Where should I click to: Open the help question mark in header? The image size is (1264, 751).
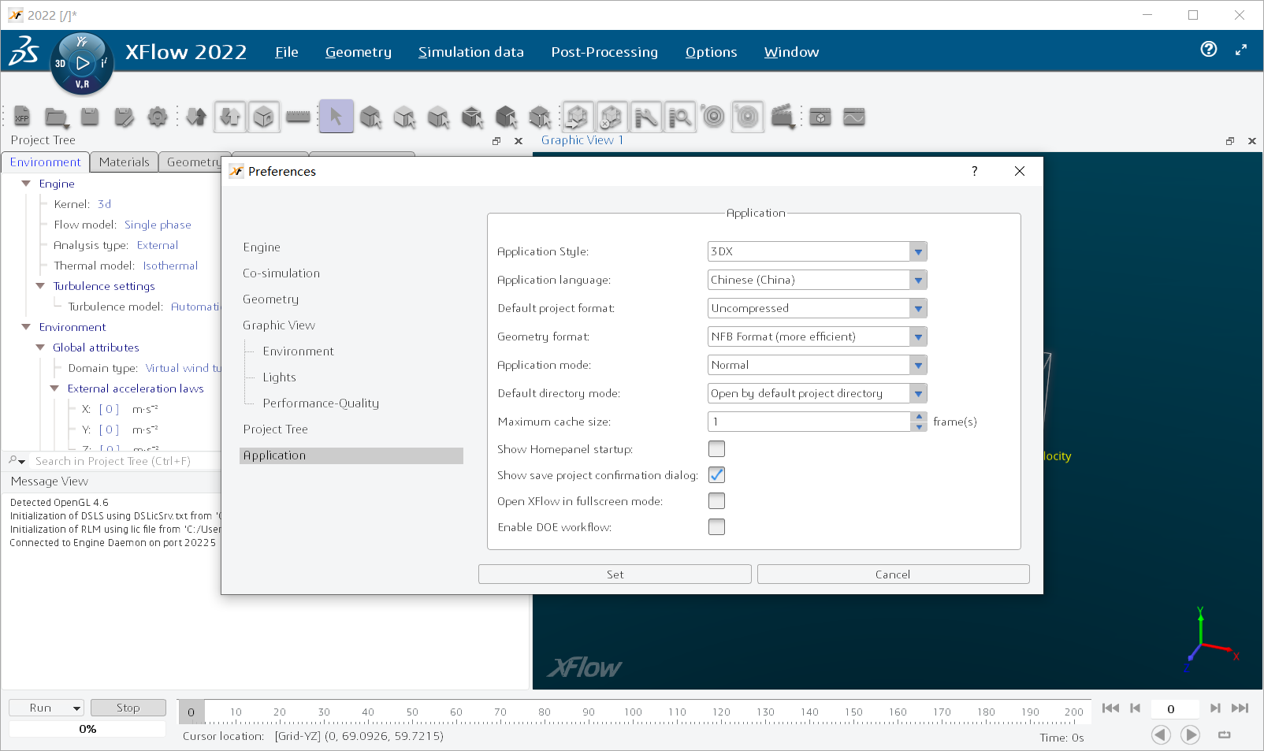click(x=1209, y=50)
